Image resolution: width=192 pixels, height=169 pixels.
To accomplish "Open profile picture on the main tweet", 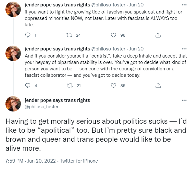I will coord(13,104).
